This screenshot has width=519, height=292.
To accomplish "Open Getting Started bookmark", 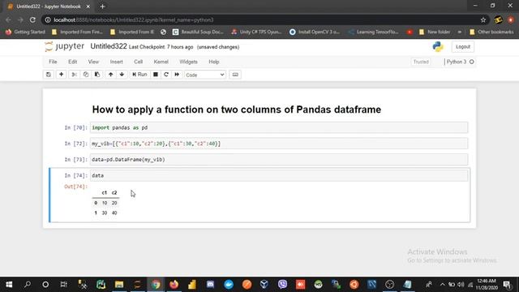I will tap(25, 32).
